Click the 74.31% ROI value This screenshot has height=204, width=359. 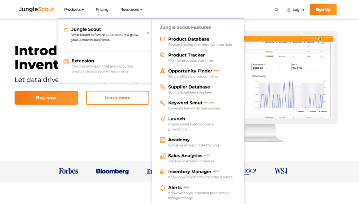pyautogui.click(x=297, y=68)
